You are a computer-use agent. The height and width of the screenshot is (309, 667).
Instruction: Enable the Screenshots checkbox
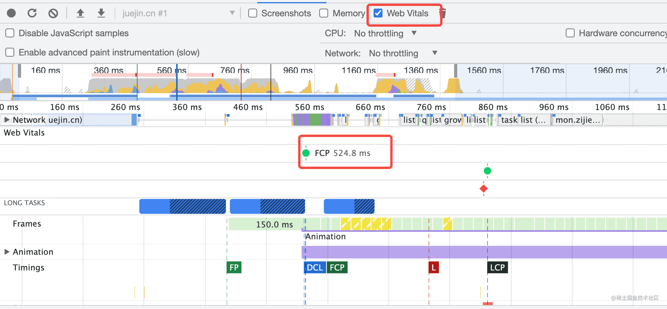[x=253, y=13]
